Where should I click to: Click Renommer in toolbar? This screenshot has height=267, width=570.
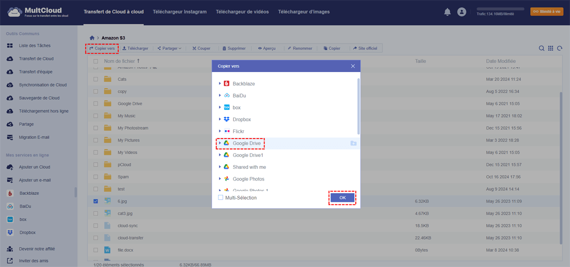pos(300,48)
